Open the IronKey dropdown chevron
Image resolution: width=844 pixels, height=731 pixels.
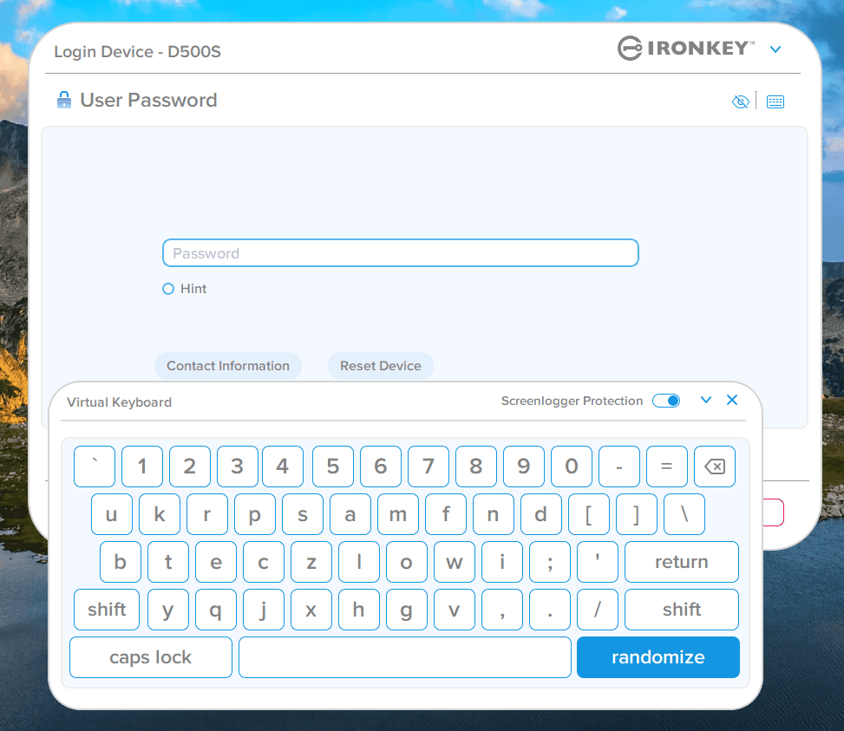[x=775, y=49]
